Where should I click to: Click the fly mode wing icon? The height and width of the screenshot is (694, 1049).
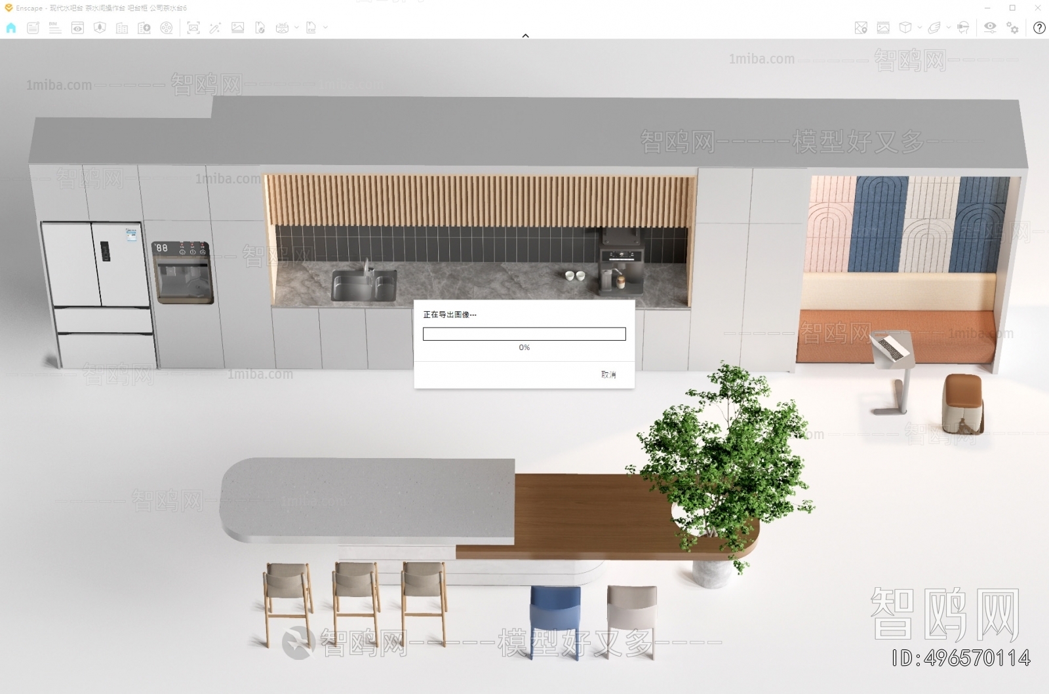tap(935, 28)
